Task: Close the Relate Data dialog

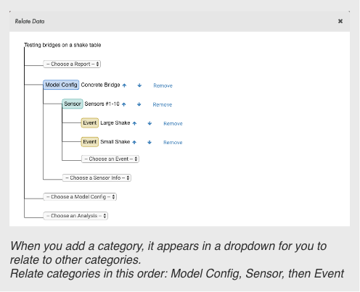Action: [340, 21]
